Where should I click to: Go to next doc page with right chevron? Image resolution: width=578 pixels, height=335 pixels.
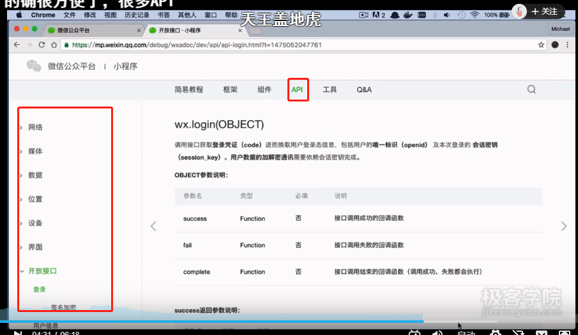coord(563,226)
